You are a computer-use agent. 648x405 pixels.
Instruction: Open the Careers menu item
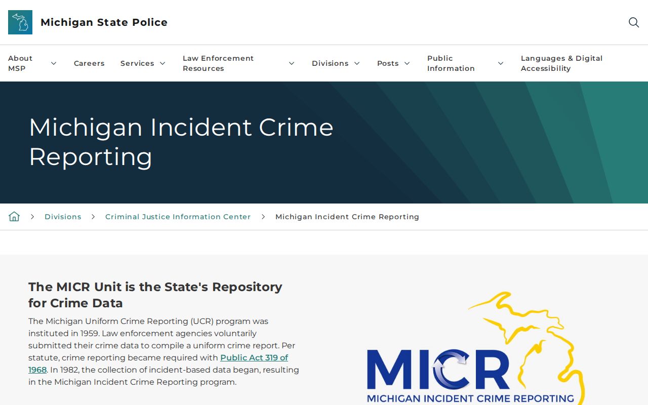[89, 63]
